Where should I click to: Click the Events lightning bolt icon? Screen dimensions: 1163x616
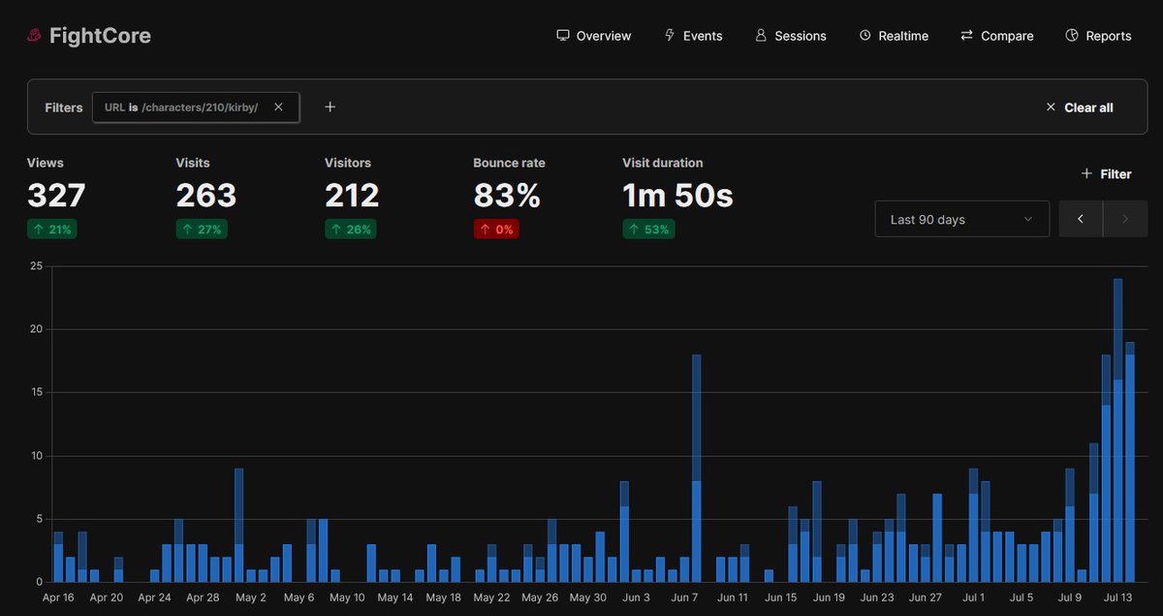click(670, 35)
